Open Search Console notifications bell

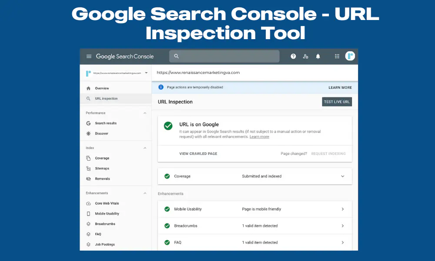click(318, 56)
